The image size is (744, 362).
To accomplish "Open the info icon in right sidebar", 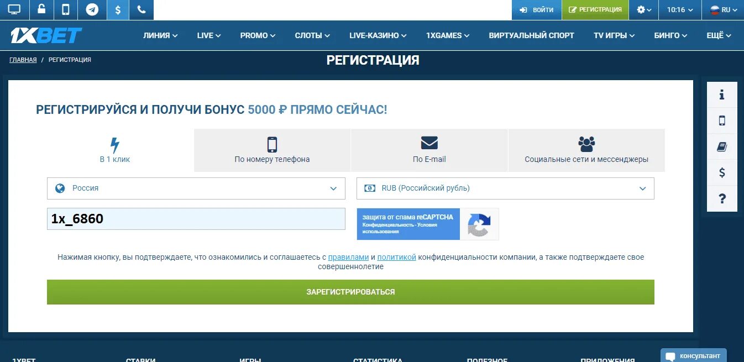I will 722,95.
